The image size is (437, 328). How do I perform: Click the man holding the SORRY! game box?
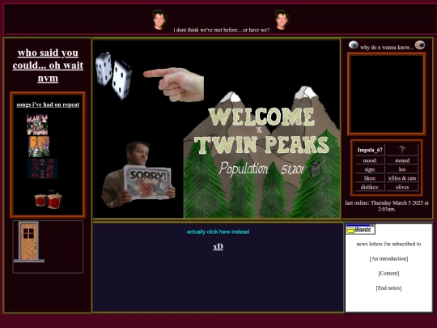tap(138, 175)
